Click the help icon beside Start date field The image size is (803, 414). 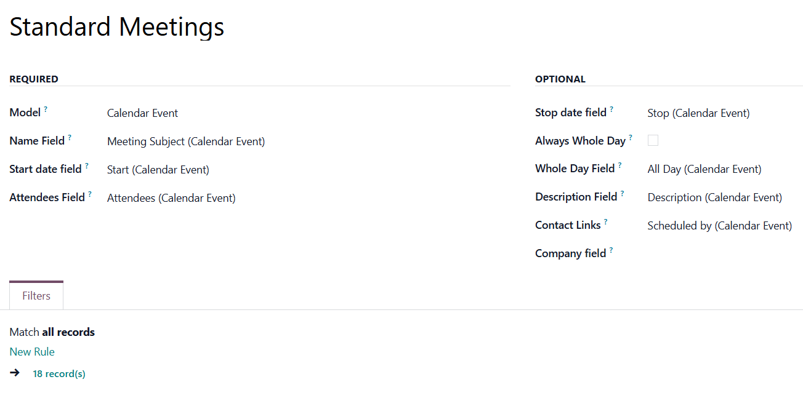point(87,166)
